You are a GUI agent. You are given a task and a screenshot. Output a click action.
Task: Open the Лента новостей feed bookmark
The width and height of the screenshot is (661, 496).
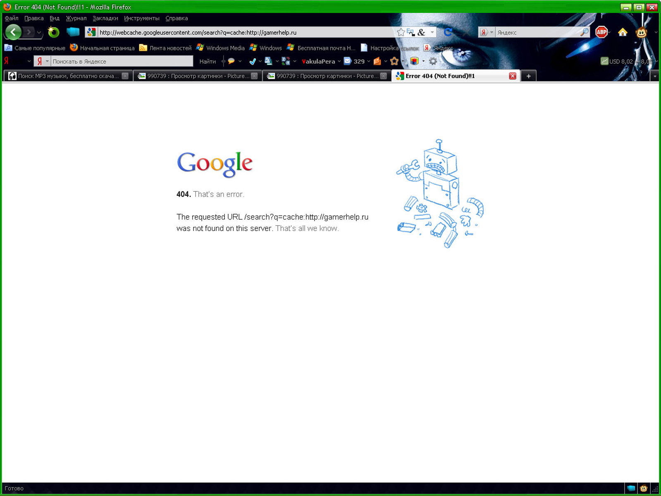click(x=165, y=48)
